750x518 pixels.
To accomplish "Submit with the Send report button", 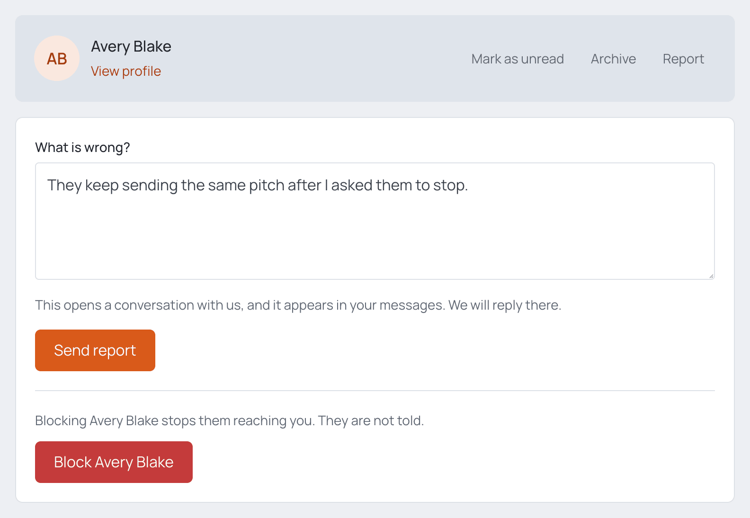I will 95,350.
